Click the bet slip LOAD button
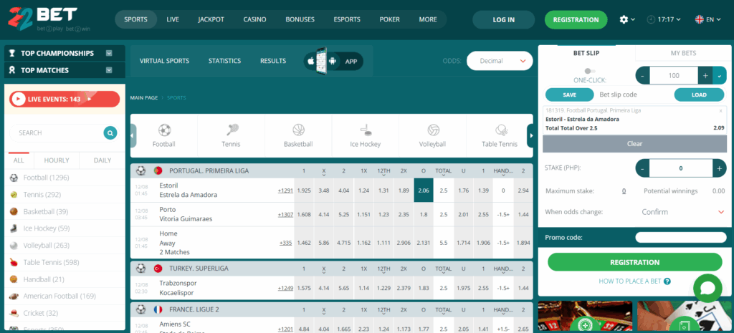This screenshot has width=734, height=333. pyautogui.click(x=699, y=95)
